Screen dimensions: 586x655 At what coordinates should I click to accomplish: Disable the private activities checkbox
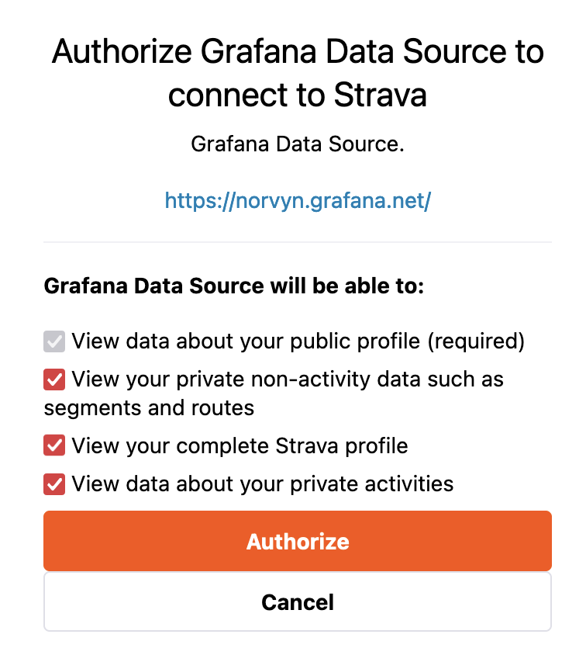(54, 484)
